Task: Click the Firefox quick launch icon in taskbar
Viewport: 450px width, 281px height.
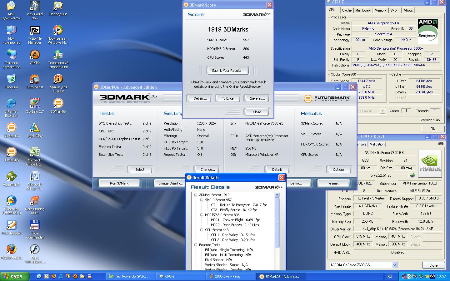Action: (x=53, y=276)
